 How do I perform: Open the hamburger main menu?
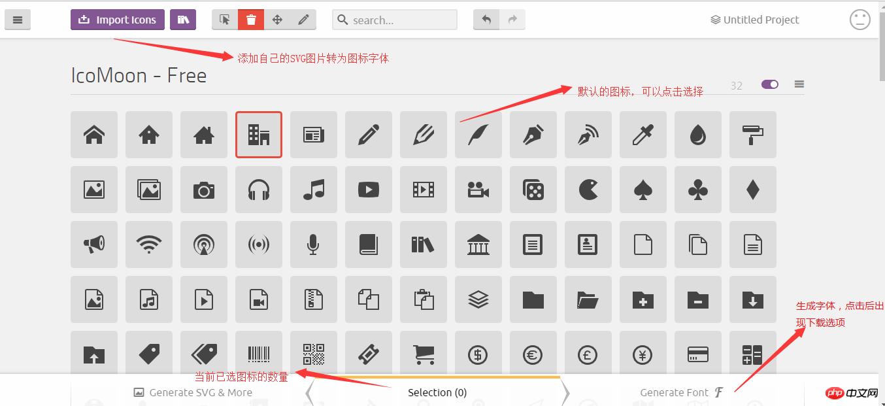(x=18, y=20)
